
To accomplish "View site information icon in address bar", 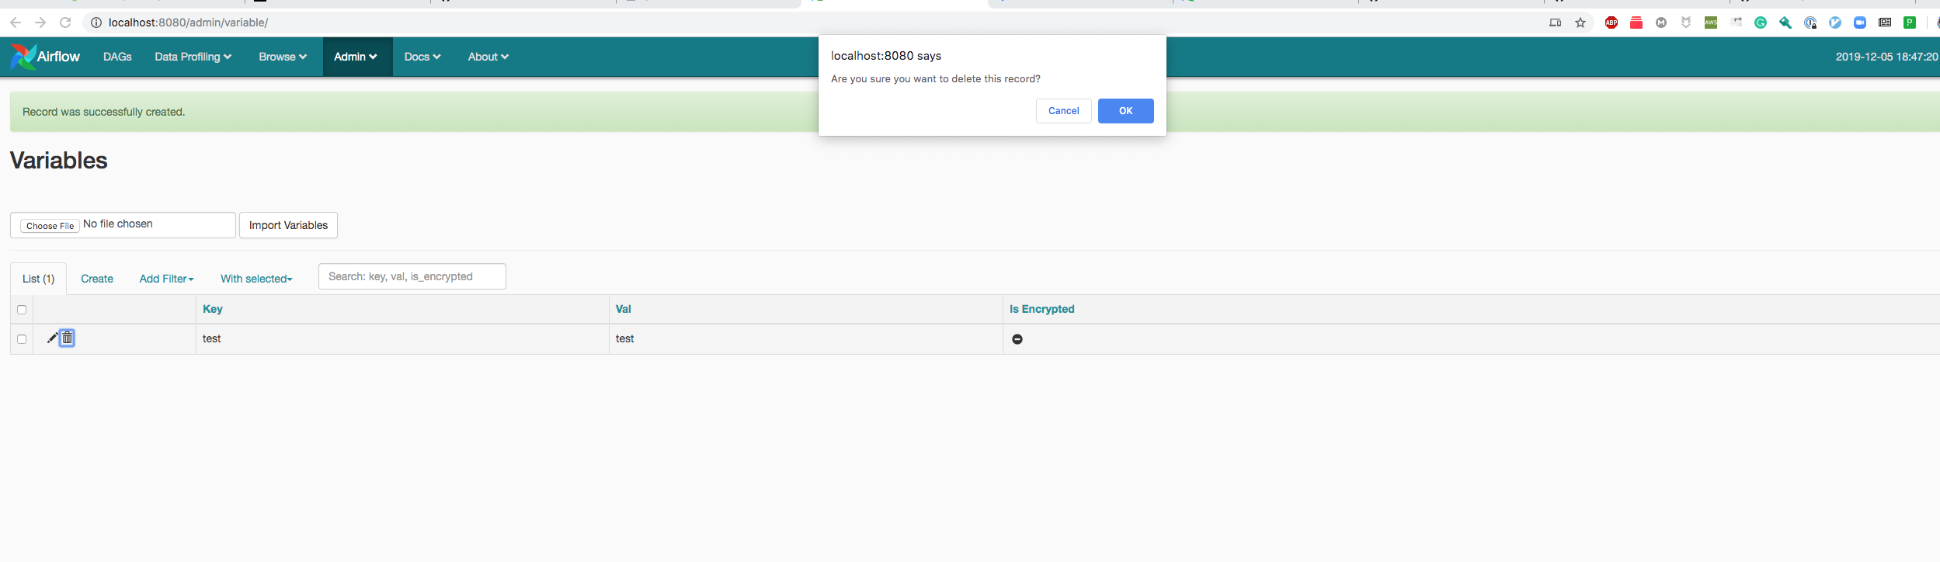I will pos(96,23).
